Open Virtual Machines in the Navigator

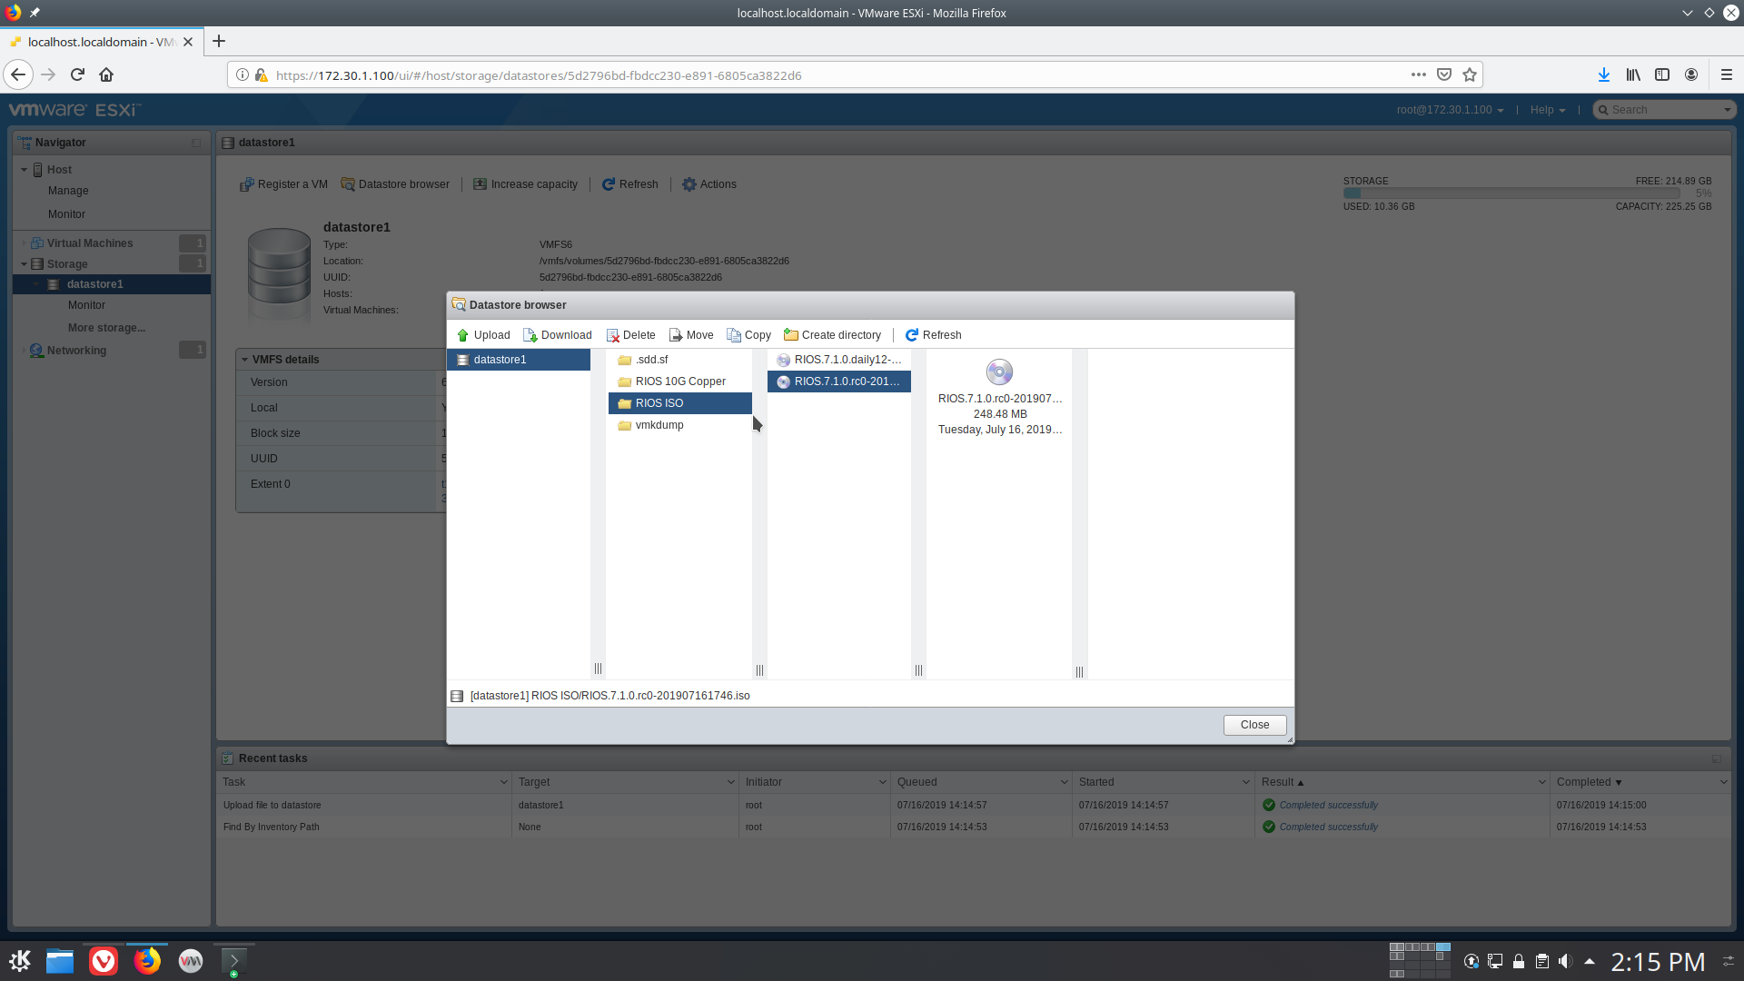pos(90,243)
